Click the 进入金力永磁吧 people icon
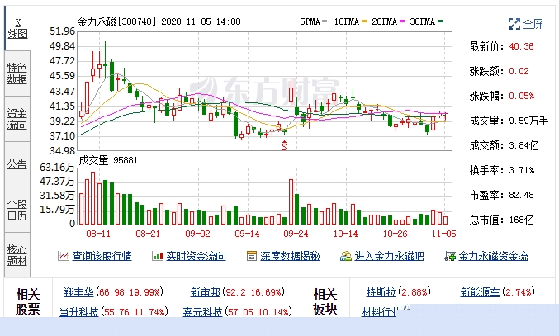This screenshot has height=336, width=559. [x=348, y=256]
